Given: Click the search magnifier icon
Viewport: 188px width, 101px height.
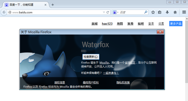Looking at the screenshot, I should click(x=146, y=12).
